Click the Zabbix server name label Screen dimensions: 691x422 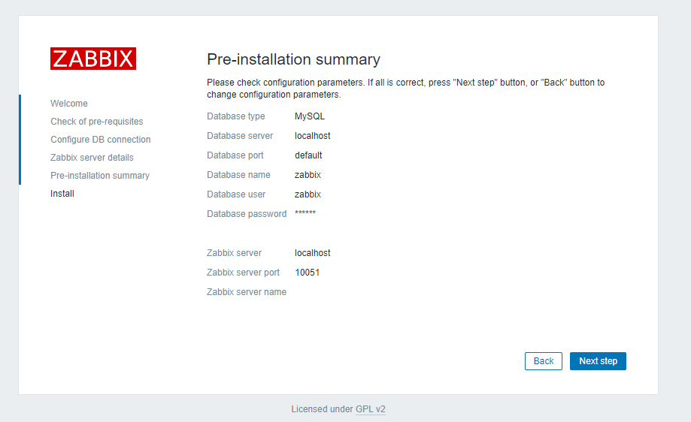247,292
